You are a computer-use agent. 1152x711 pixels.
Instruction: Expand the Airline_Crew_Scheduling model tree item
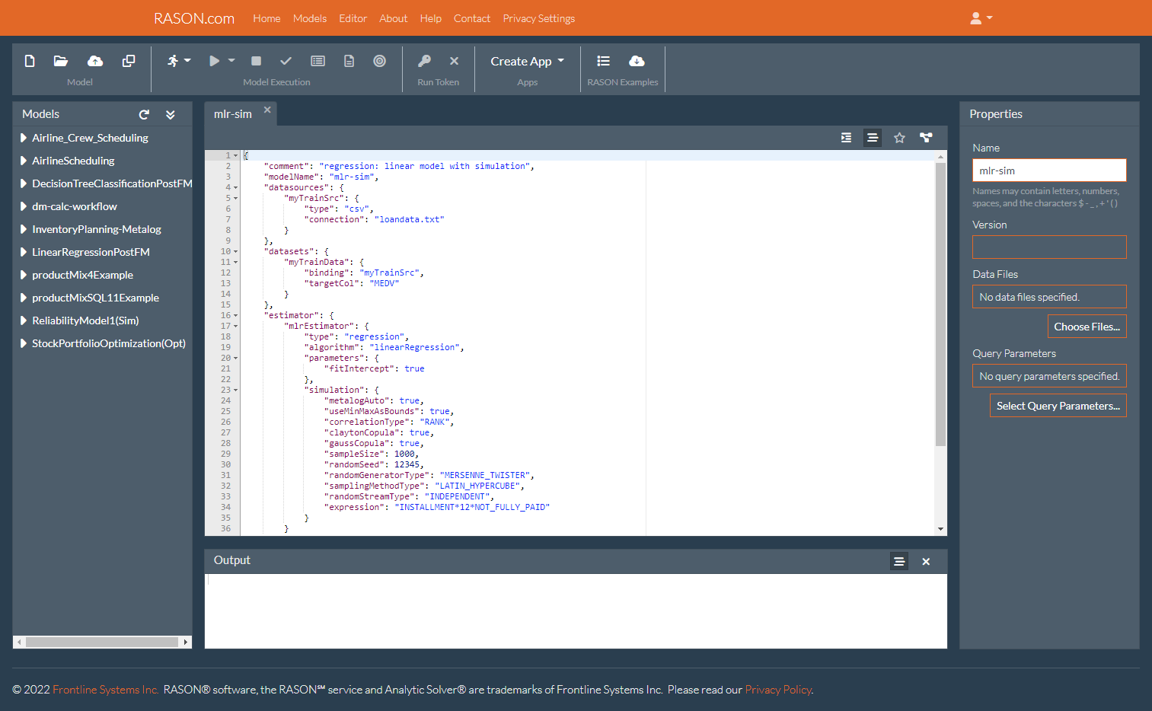tap(24, 138)
